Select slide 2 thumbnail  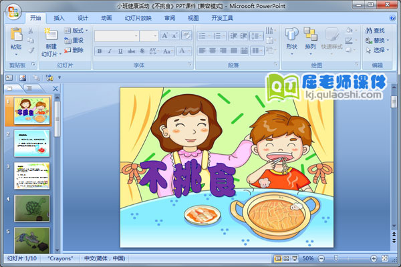31,144
